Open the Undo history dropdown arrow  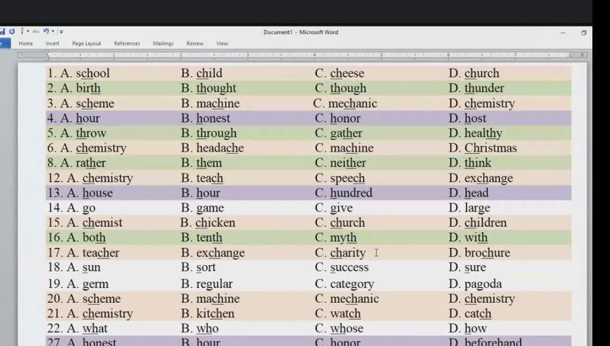click(53, 31)
